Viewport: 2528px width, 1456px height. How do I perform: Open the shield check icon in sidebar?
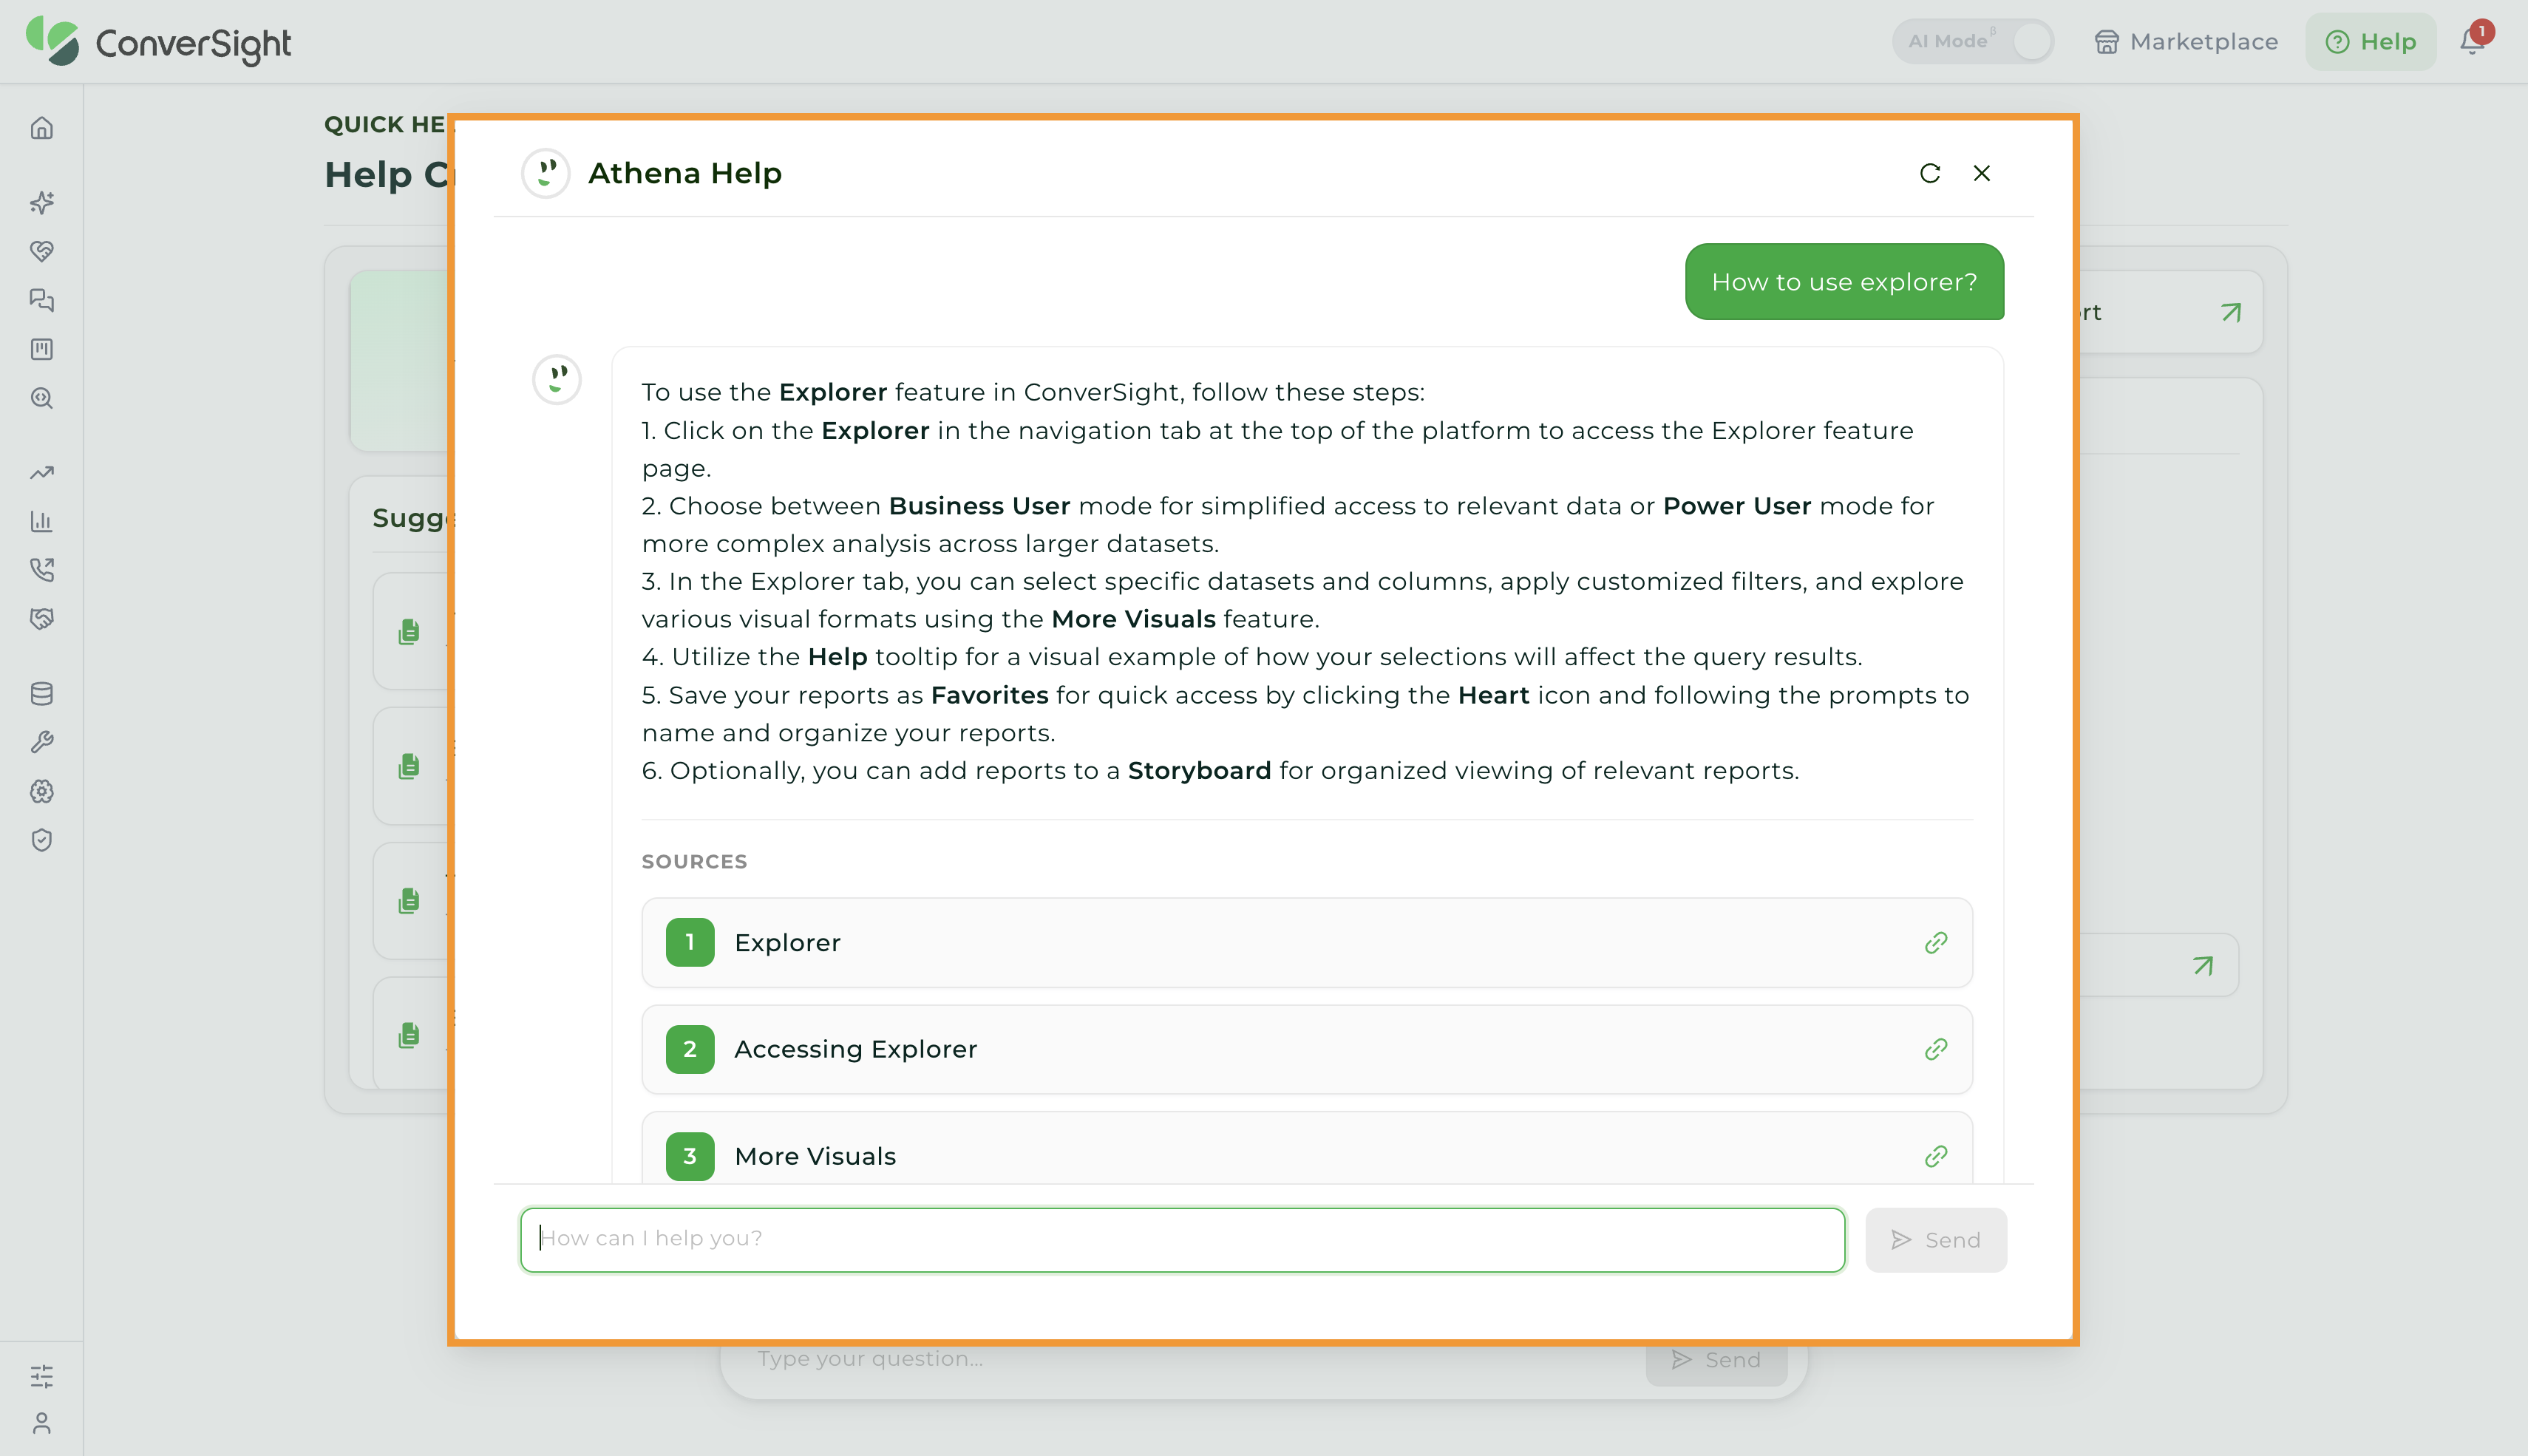[x=41, y=840]
